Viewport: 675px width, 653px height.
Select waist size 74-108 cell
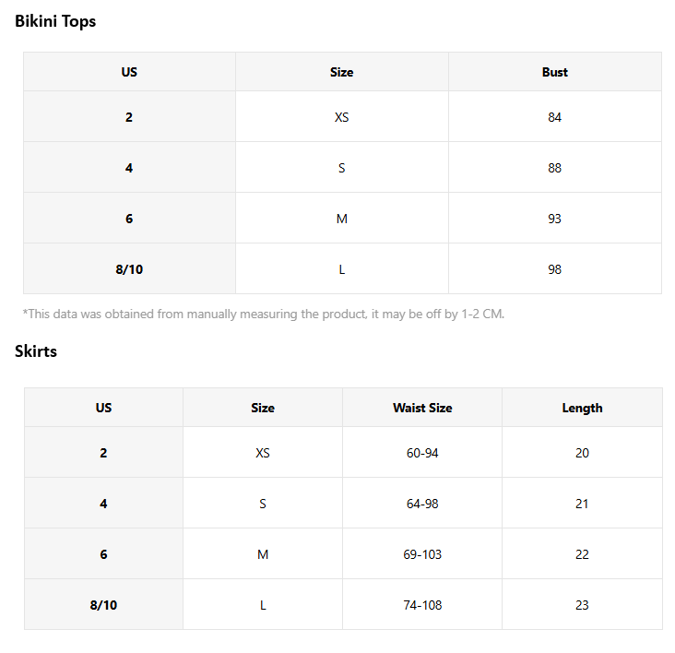click(422, 605)
